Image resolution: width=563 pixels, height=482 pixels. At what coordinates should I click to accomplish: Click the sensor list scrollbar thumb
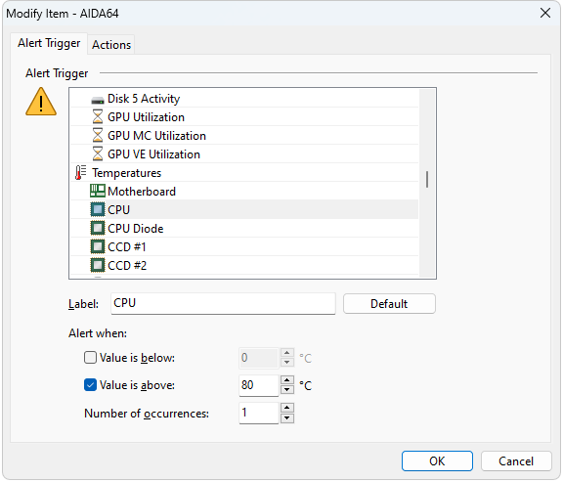pyautogui.click(x=427, y=179)
